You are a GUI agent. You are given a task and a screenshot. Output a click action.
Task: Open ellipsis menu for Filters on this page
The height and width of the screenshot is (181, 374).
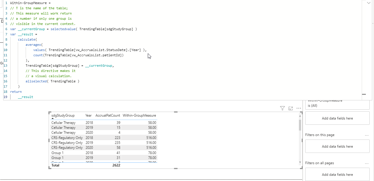[x=366, y=135]
